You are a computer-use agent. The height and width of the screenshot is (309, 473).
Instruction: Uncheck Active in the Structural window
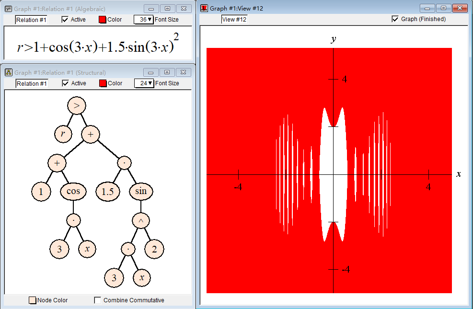(x=65, y=83)
